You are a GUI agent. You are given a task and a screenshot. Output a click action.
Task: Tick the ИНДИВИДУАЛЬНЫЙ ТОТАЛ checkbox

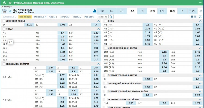click(106, 48)
